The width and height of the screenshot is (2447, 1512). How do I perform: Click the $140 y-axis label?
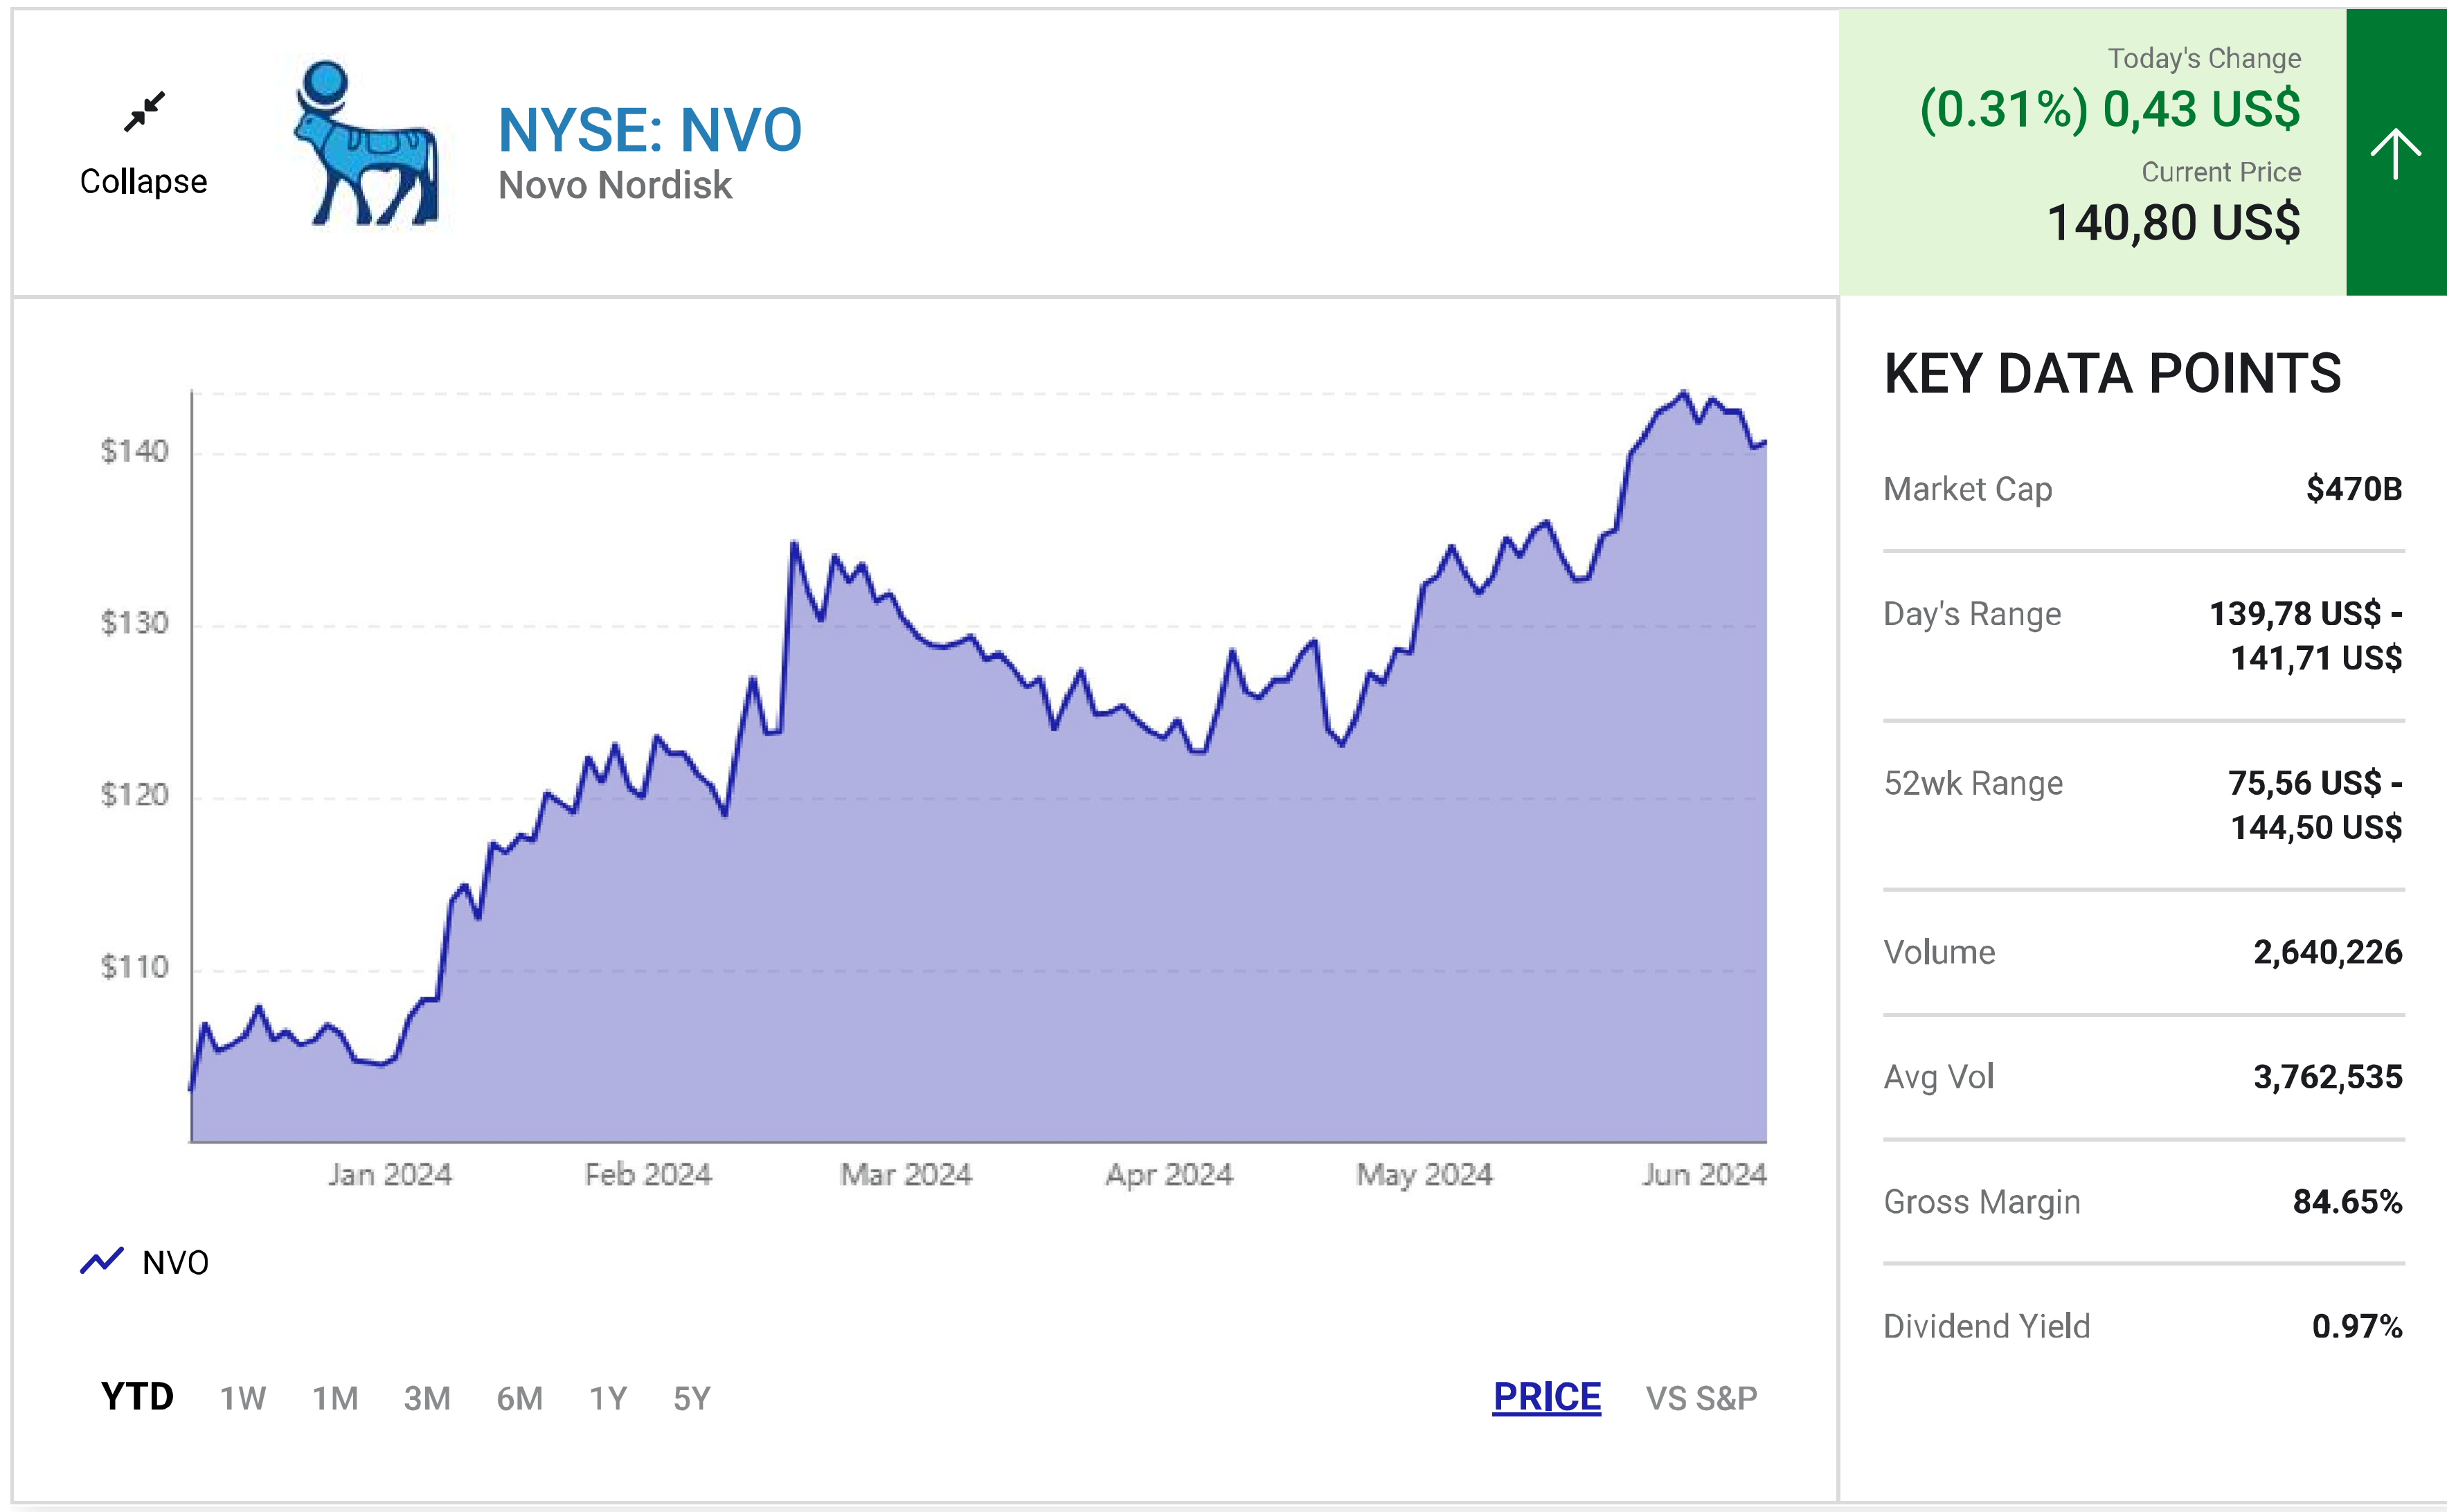[135, 451]
